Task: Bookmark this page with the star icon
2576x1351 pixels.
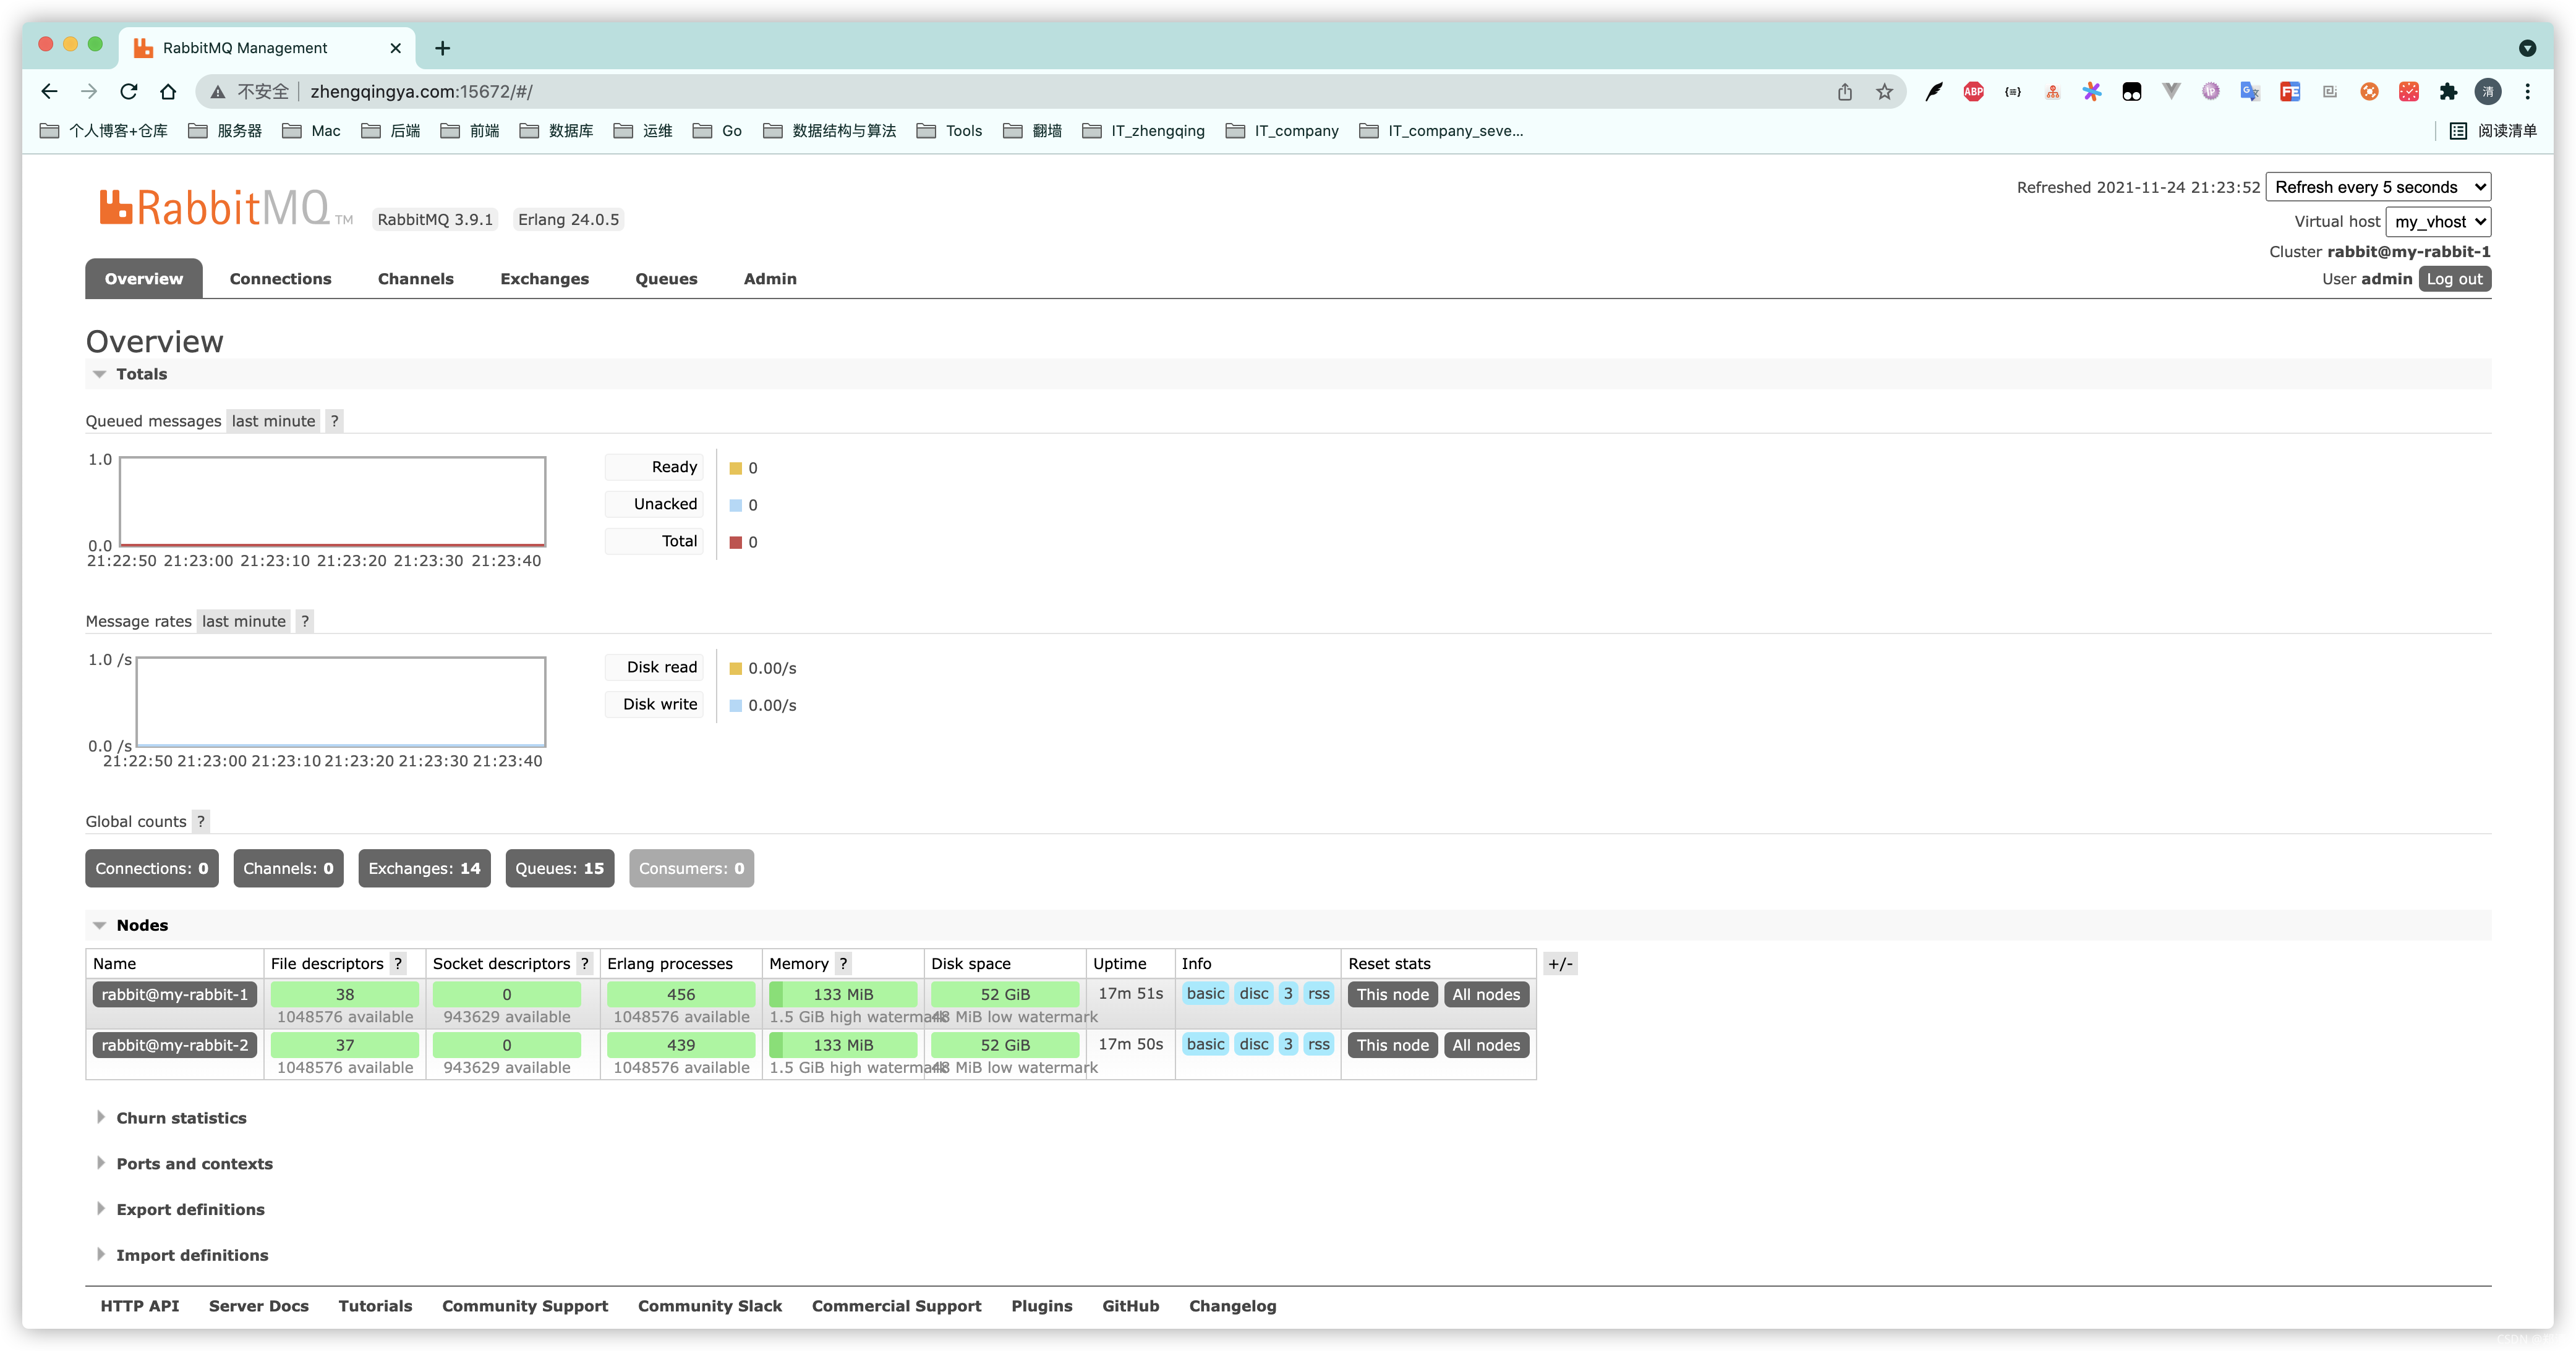Action: (x=1885, y=92)
